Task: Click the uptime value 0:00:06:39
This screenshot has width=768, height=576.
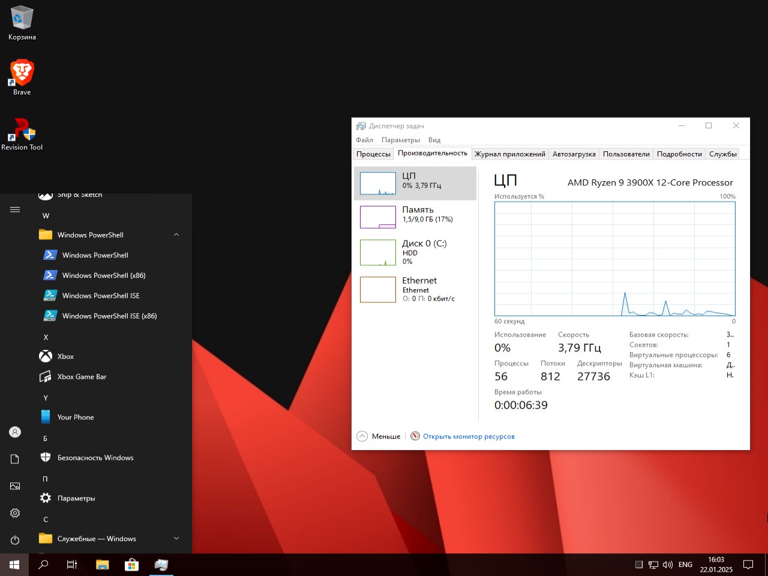Action: coord(521,405)
